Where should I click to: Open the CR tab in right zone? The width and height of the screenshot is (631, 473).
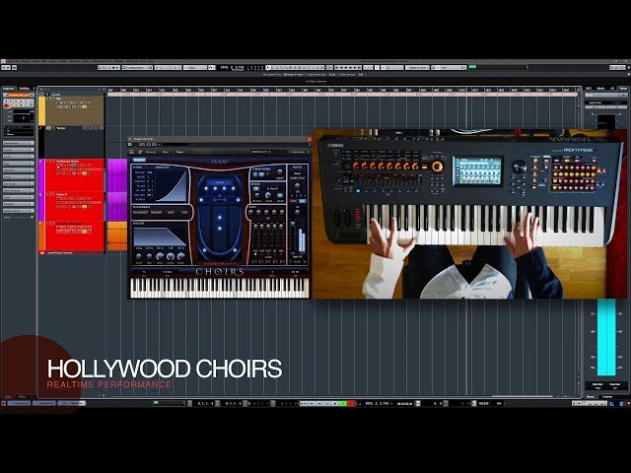(612, 88)
